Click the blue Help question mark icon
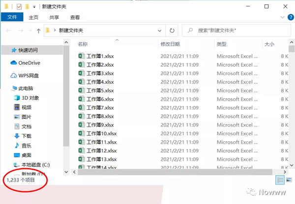The width and height of the screenshot is (295, 204). [291, 17]
